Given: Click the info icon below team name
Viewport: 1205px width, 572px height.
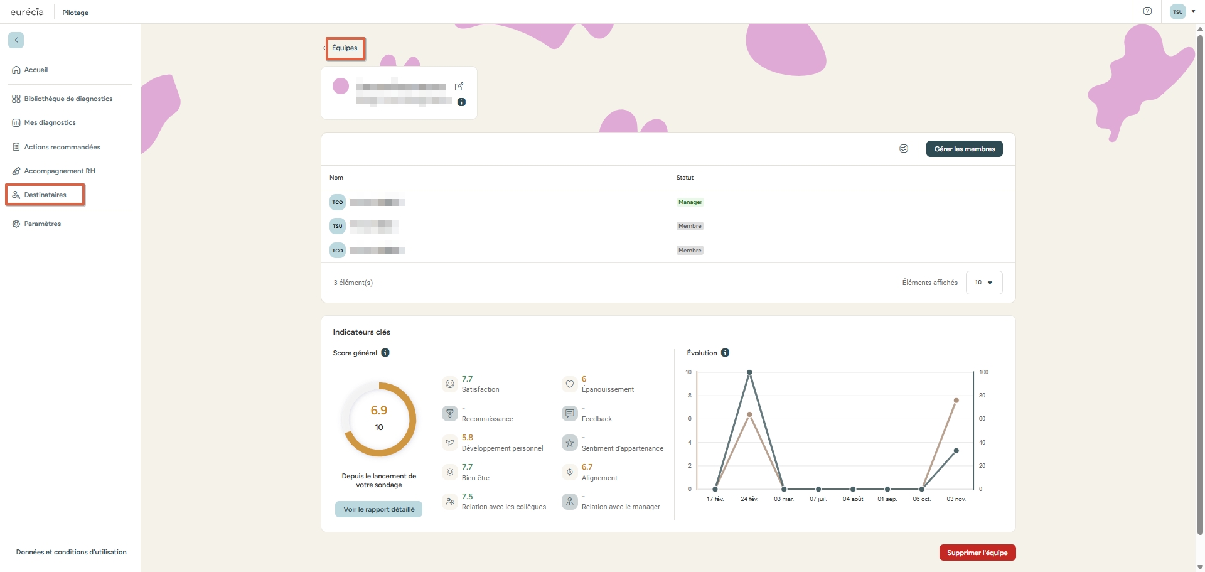Looking at the screenshot, I should coord(461,102).
